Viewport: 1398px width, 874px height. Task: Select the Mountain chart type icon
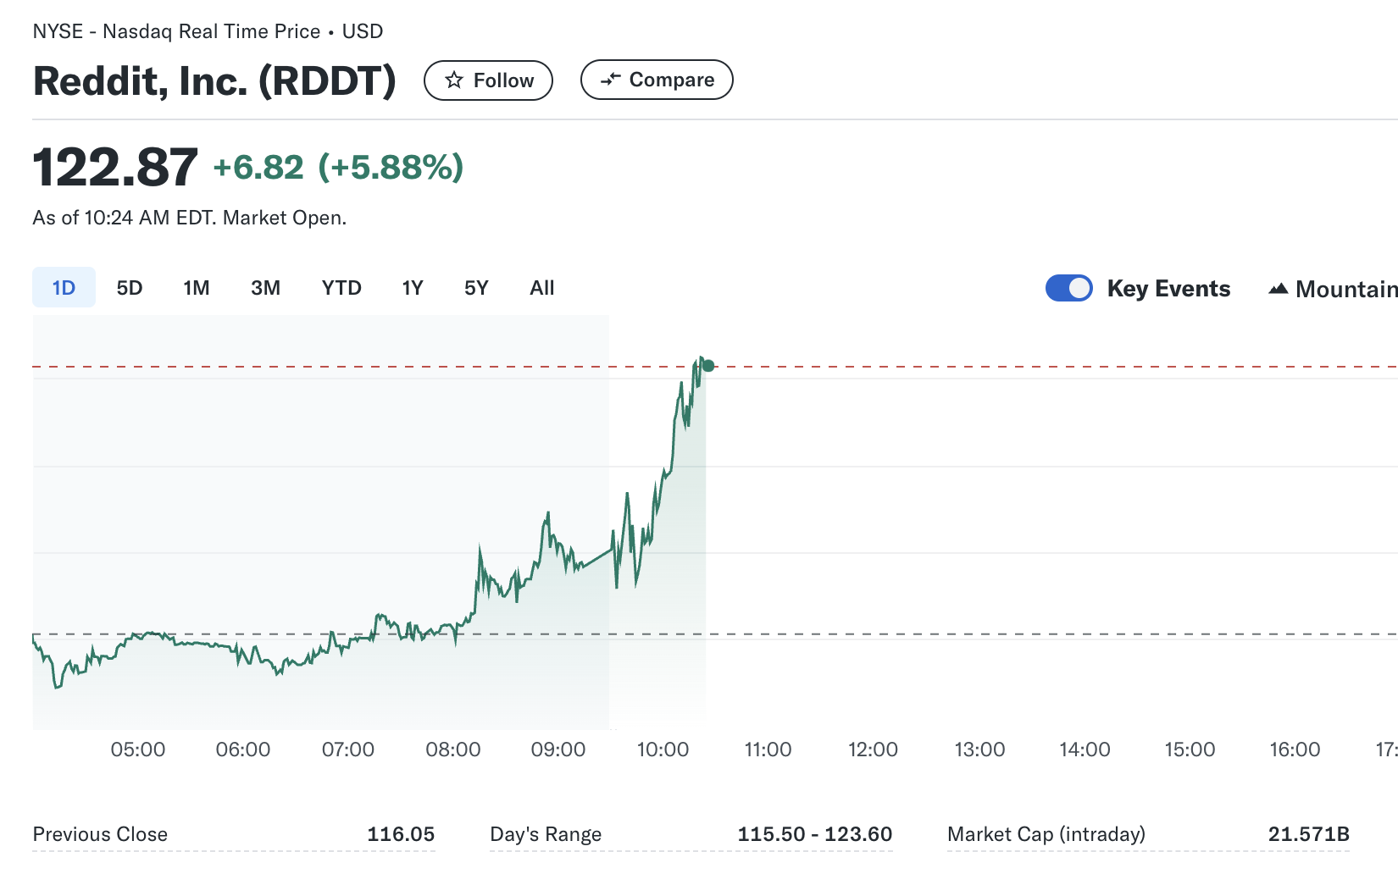[x=1279, y=289]
